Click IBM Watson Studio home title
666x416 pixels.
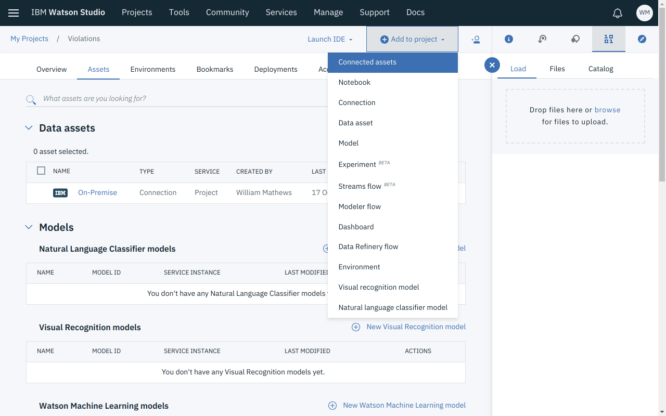click(68, 12)
